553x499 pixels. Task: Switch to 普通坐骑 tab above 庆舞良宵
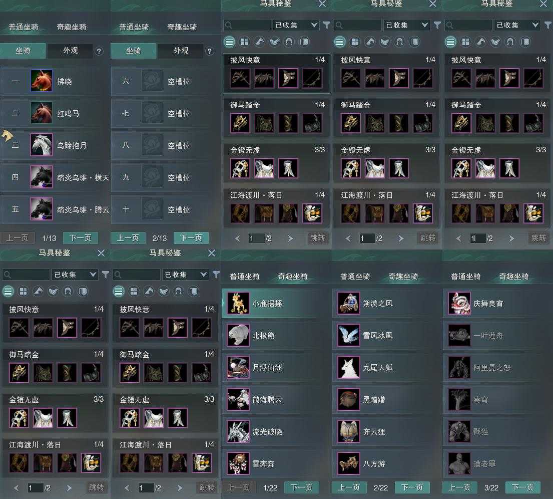coord(465,277)
